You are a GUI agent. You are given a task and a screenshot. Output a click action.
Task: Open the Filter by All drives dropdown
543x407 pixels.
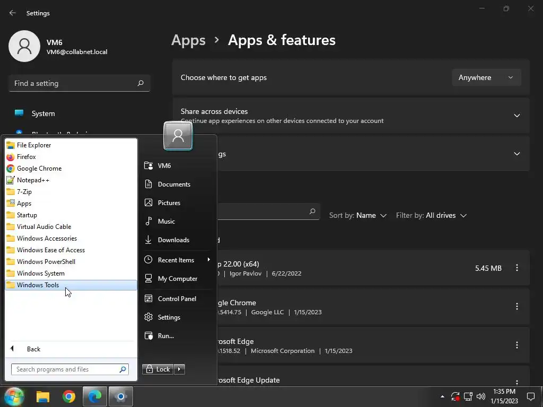click(431, 215)
